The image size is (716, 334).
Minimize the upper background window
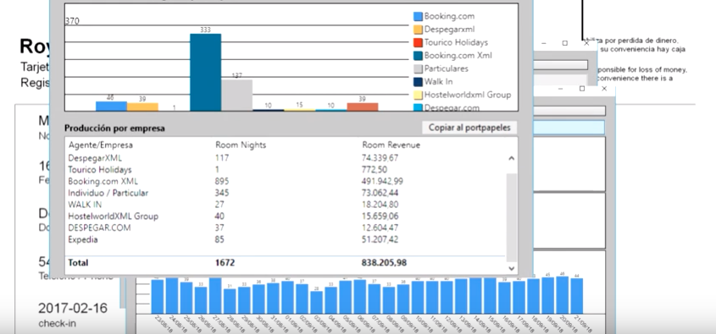pyautogui.click(x=544, y=44)
